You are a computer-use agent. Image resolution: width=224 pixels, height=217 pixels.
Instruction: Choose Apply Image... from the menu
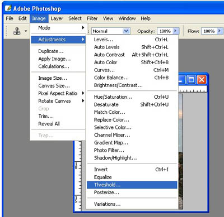pos(58,59)
